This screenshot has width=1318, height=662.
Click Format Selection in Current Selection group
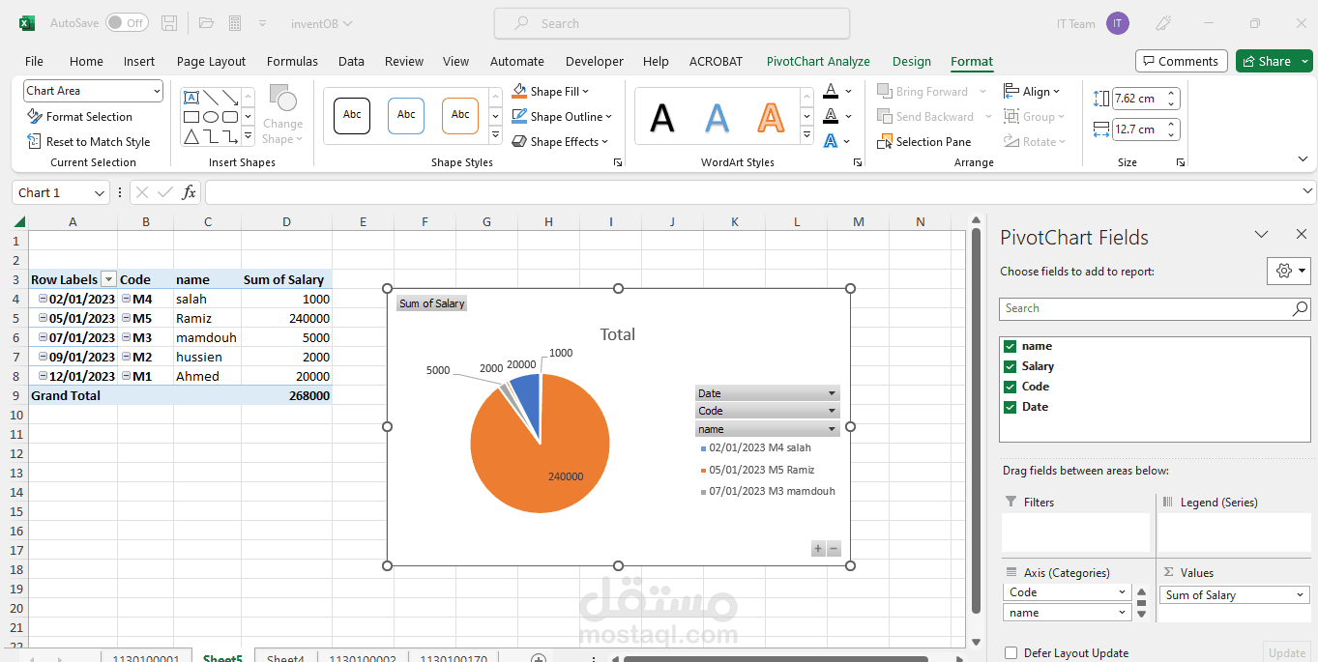[86, 116]
